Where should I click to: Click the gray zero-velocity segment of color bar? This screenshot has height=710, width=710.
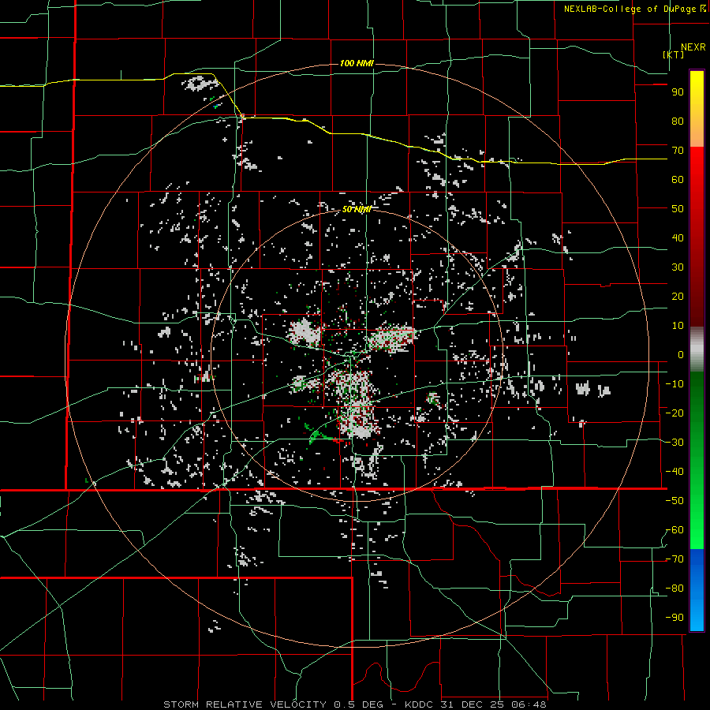[697, 349]
